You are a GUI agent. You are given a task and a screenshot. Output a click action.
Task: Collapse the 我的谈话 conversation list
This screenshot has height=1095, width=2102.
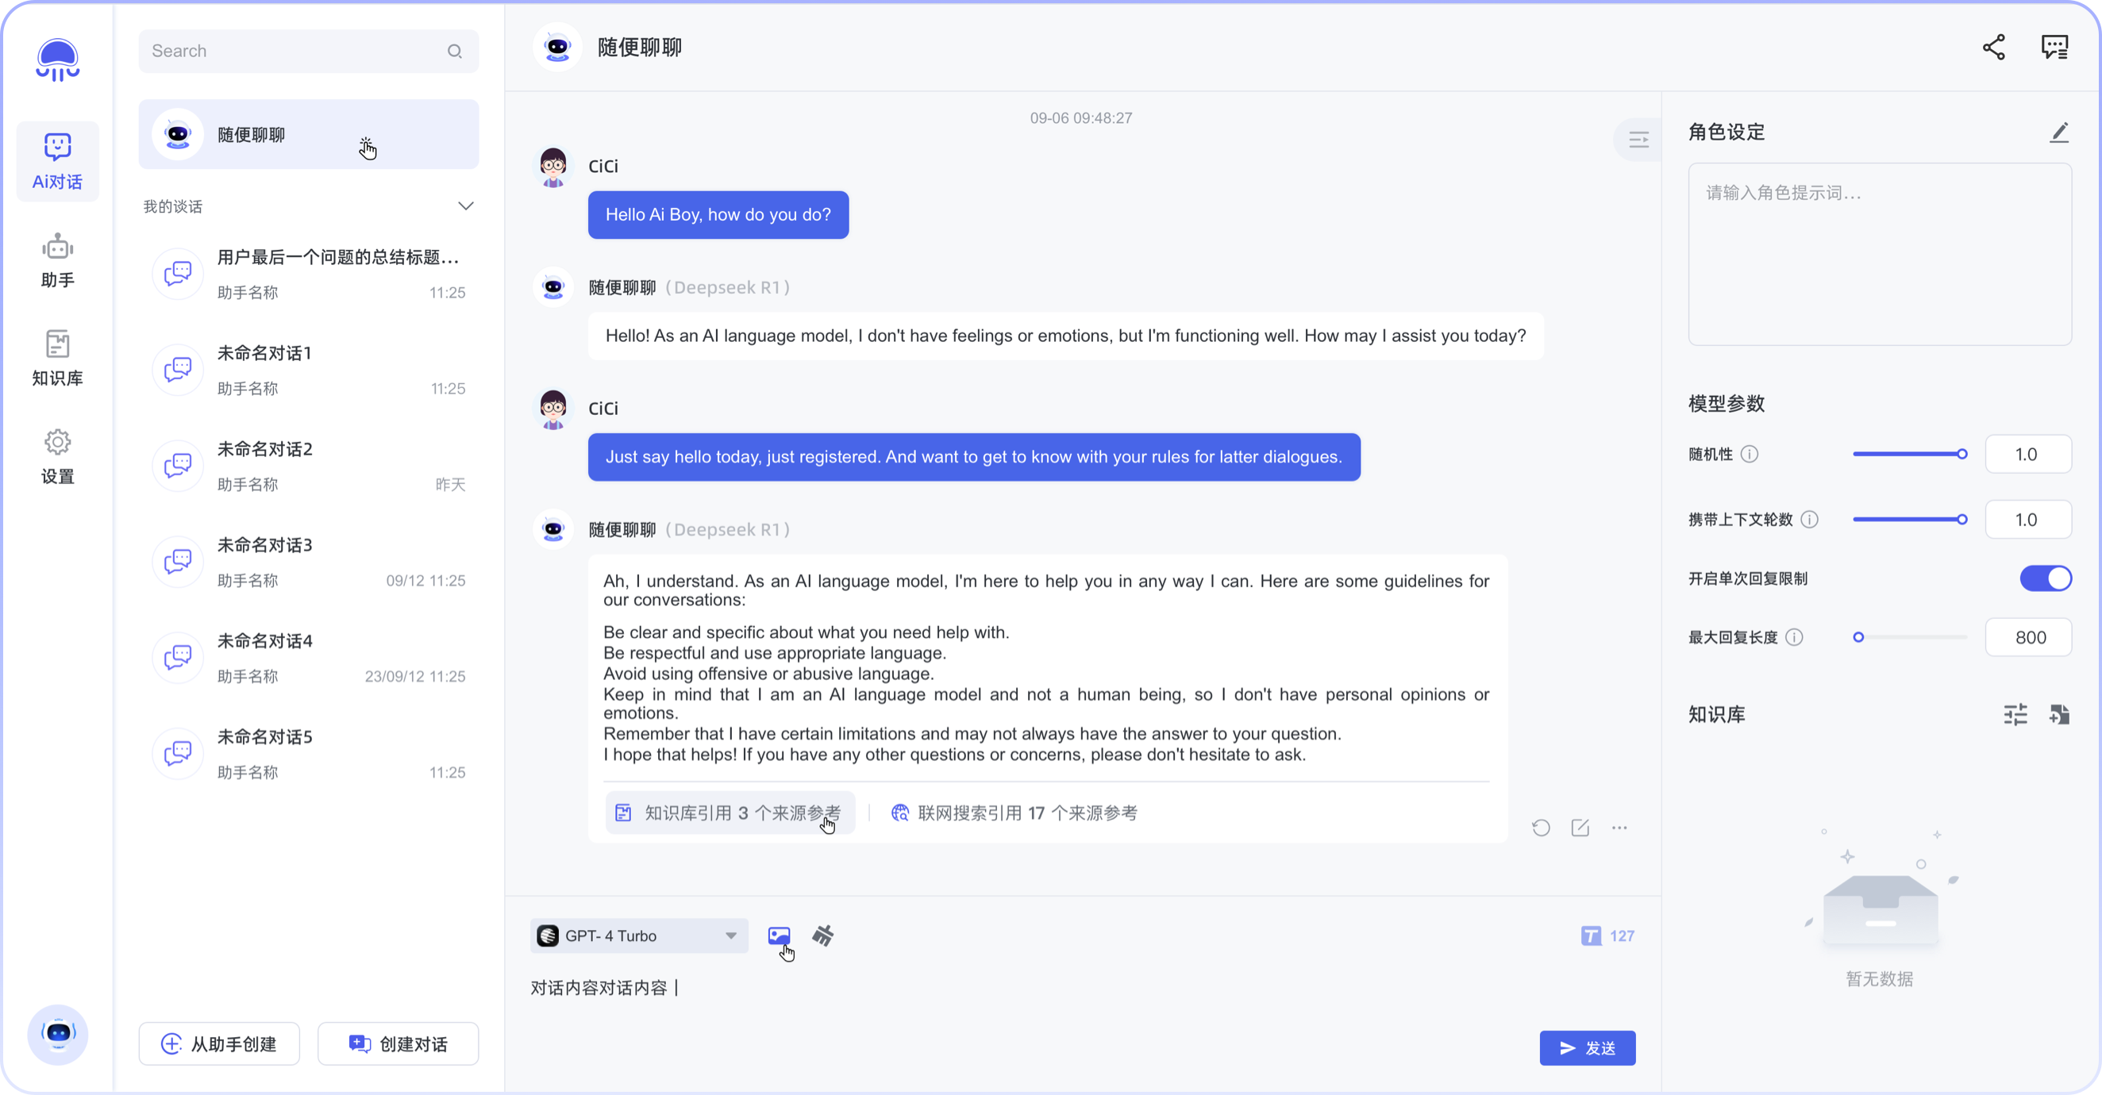pos(465,206)
